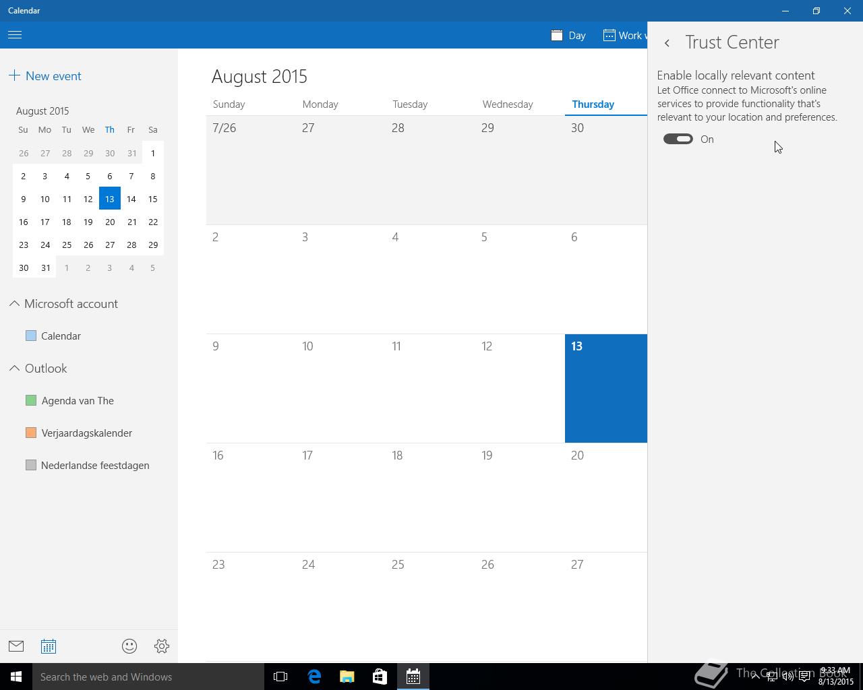
Task: Open Thursday 13 cell in month grid
Action: point(606,388)
